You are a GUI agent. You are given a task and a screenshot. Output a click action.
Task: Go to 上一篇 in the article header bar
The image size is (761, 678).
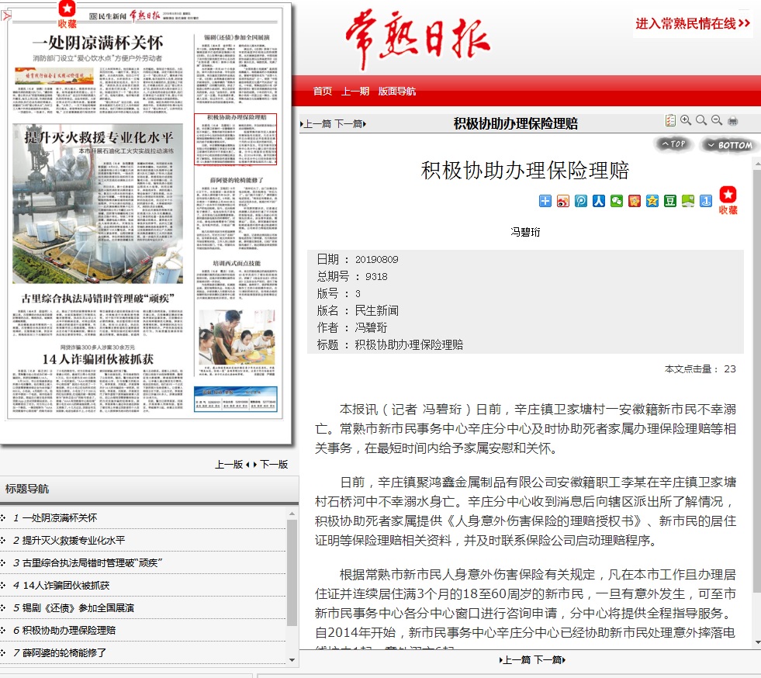point(316,124)
